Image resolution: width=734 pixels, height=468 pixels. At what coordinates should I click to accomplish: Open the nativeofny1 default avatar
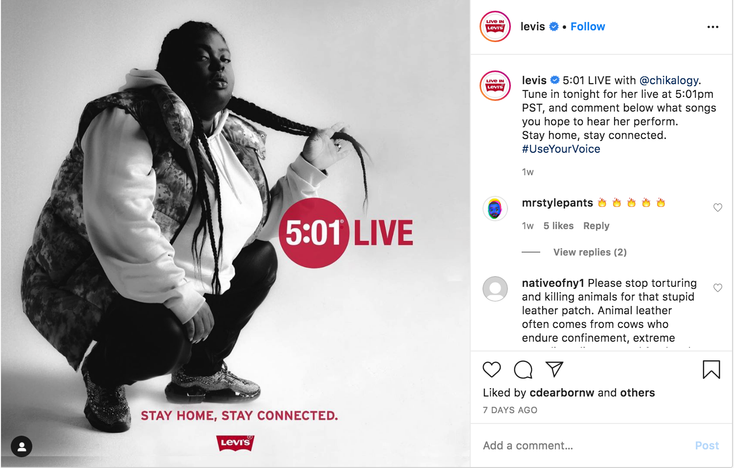(x=495, y=289)
